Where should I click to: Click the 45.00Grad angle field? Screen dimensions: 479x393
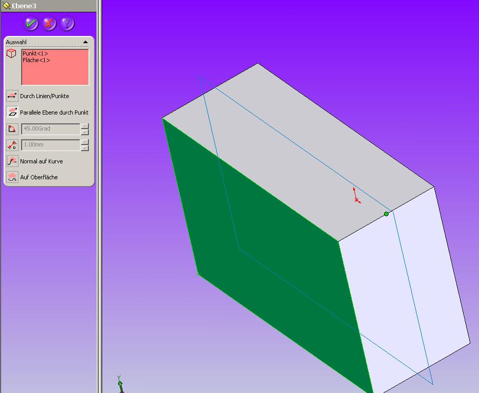[50, 128]
